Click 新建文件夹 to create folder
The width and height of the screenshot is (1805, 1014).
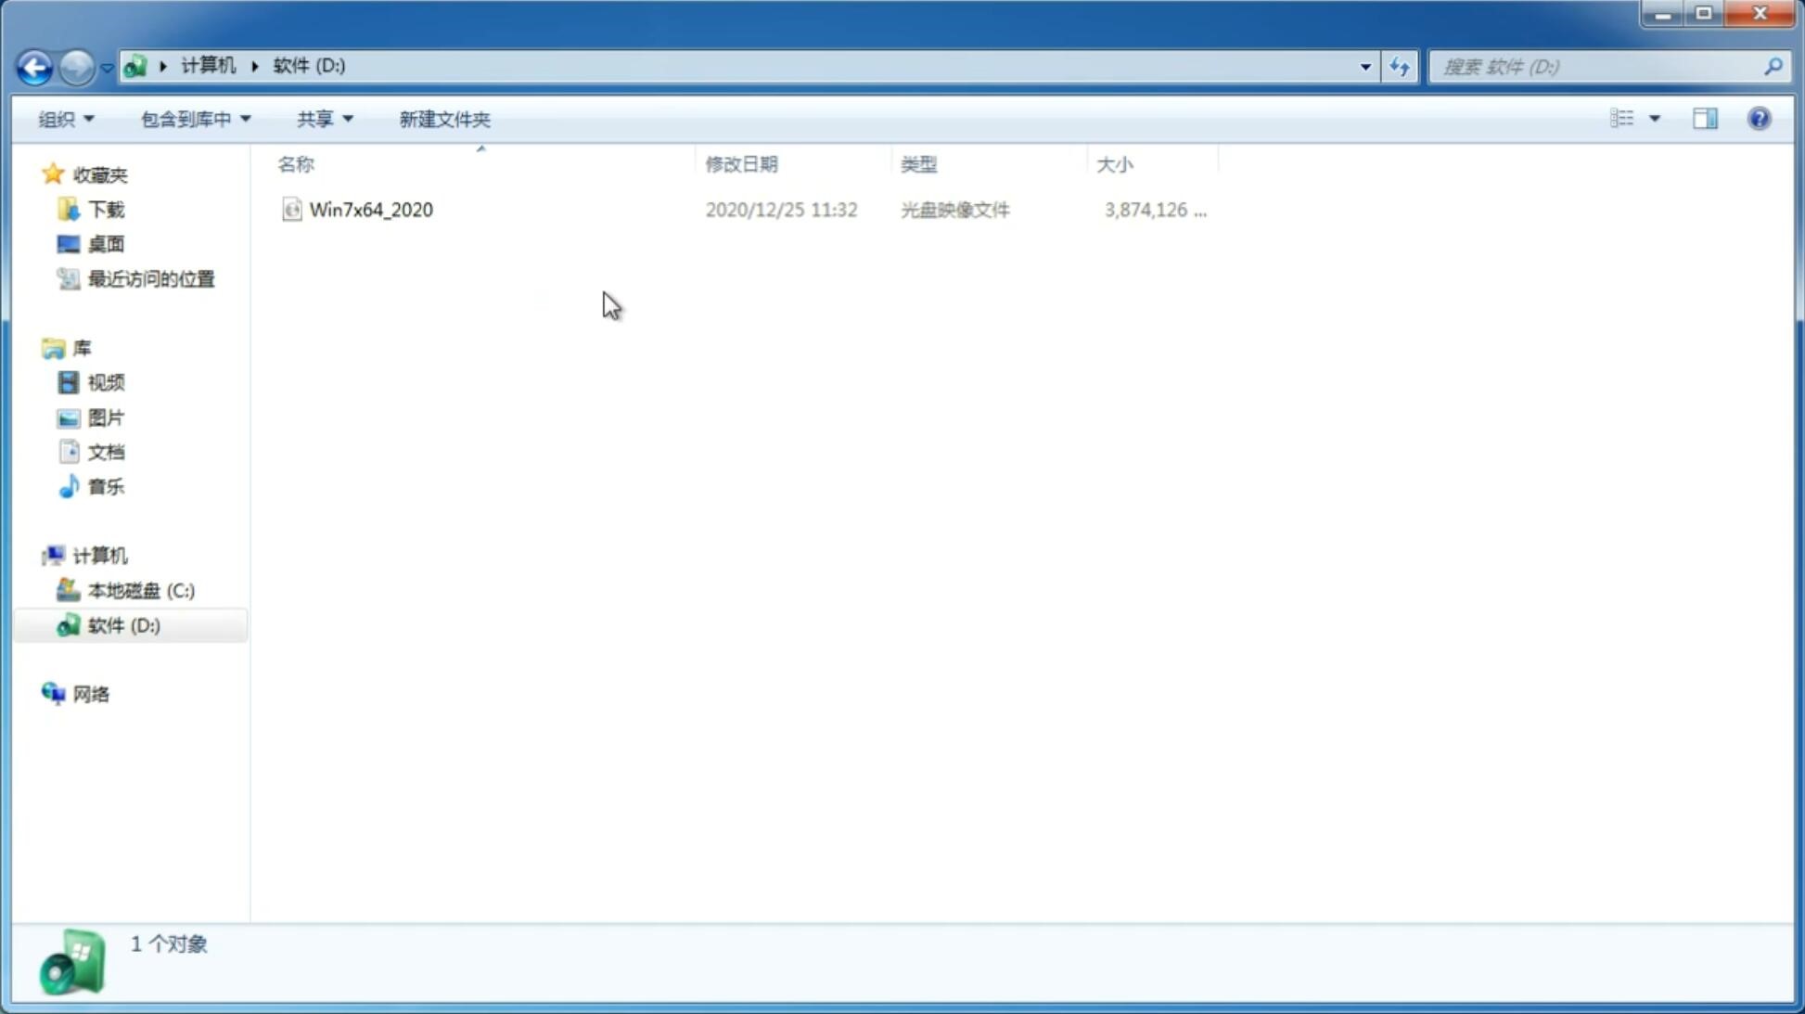(442, 118)
